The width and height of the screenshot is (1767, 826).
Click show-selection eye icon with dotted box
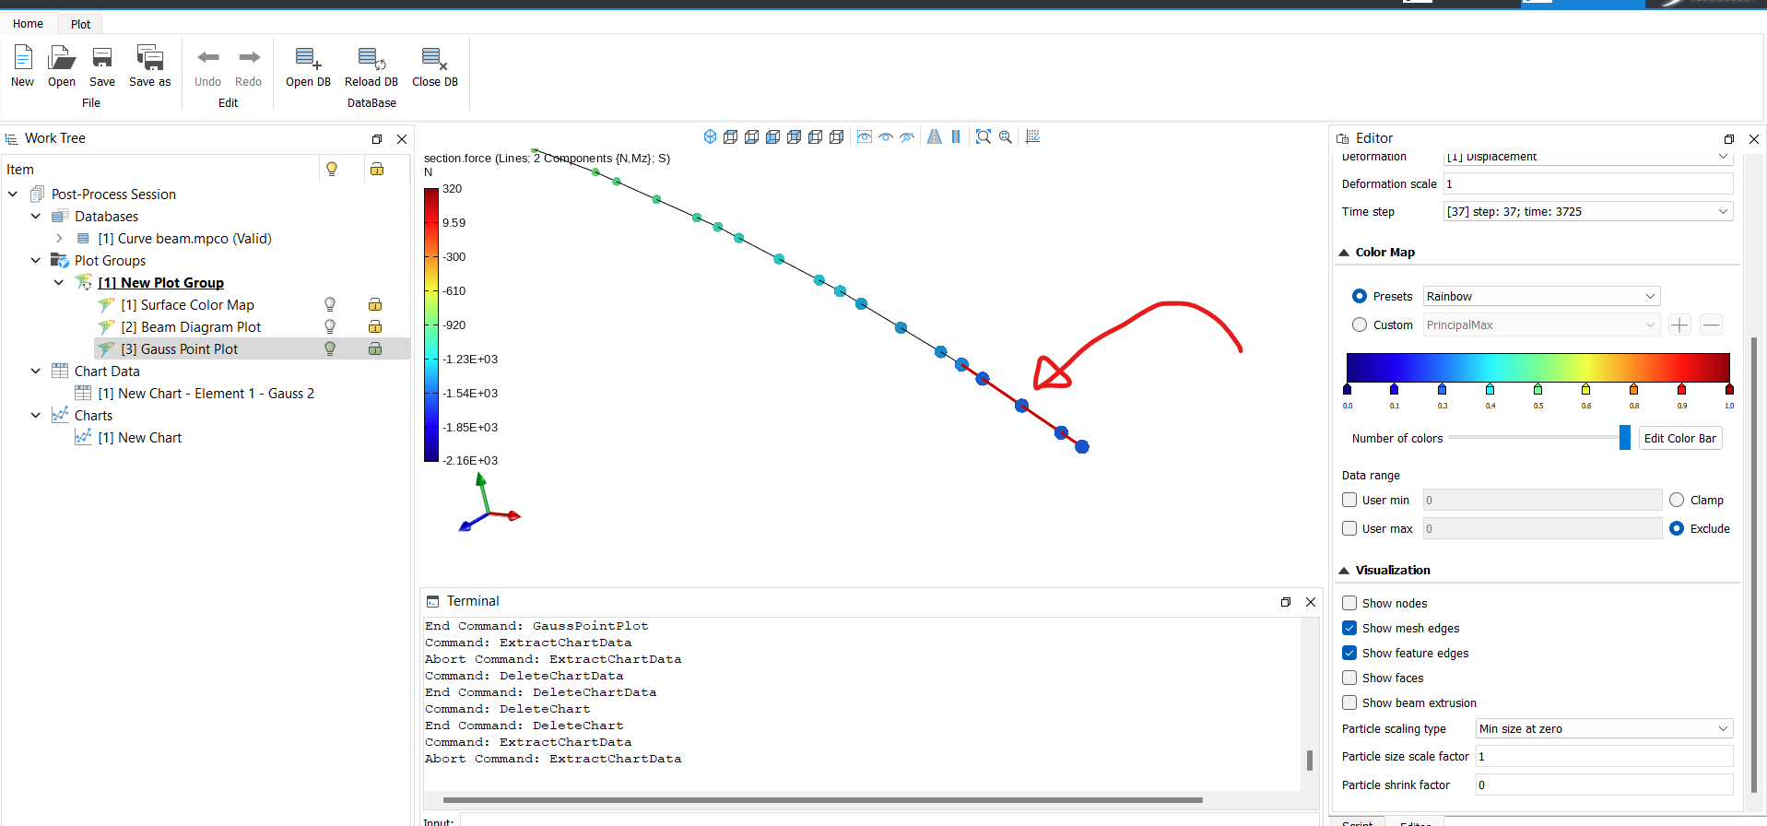[865, 136]
